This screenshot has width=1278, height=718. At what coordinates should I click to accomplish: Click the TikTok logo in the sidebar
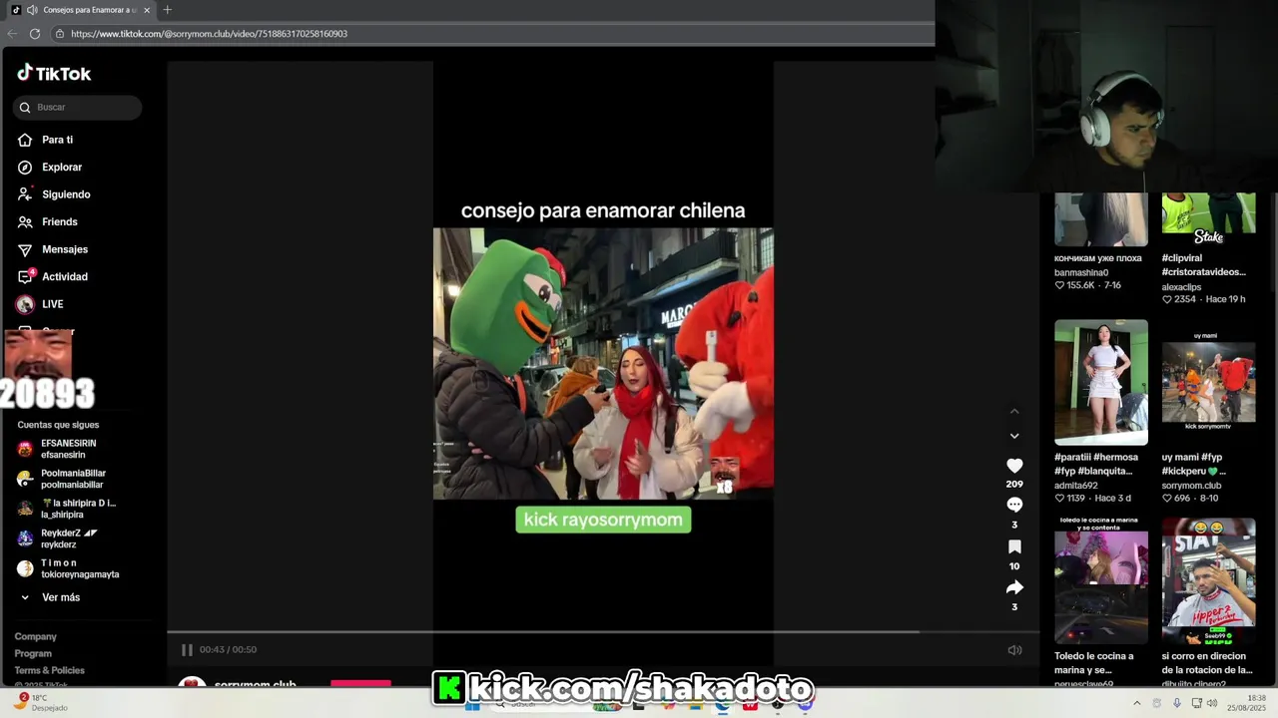coord(54,73)
